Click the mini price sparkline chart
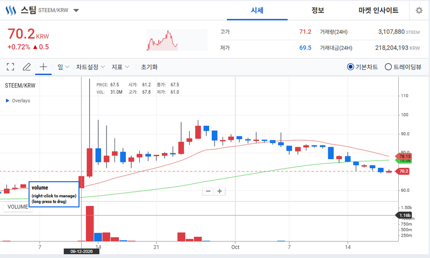This screenshot has width=430, height=258. pos(177,40)
